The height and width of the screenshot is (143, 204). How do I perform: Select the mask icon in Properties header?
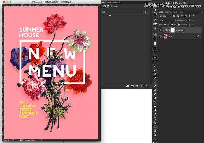(x=108, y=6)
